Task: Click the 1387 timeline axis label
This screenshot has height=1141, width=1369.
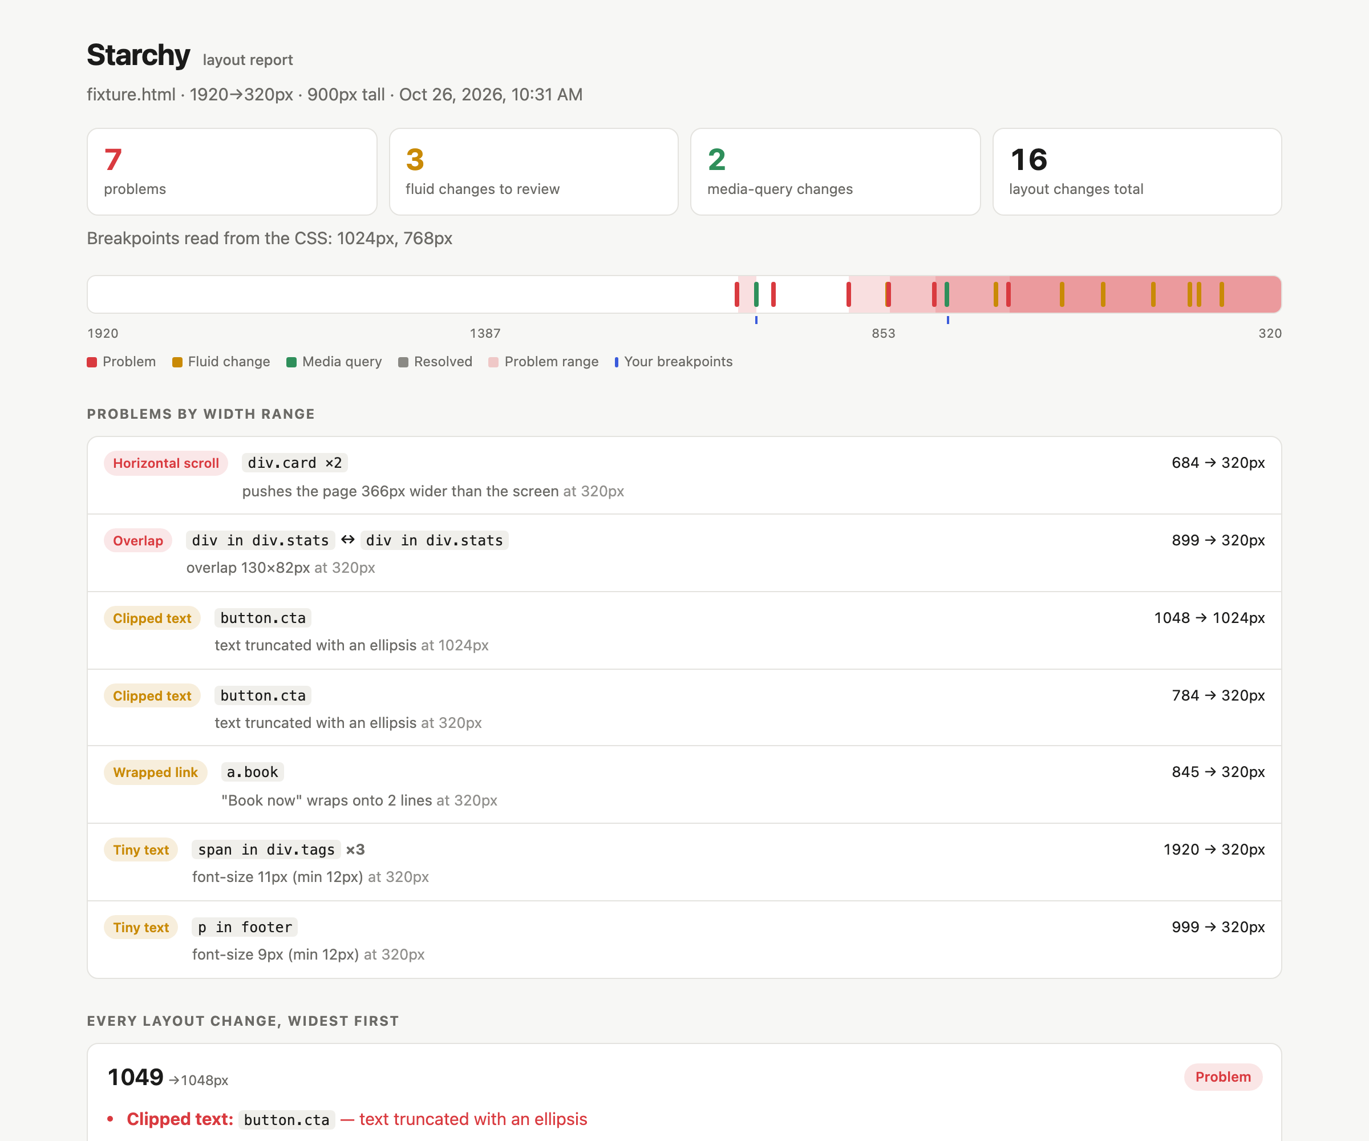Action: (485, 333)
